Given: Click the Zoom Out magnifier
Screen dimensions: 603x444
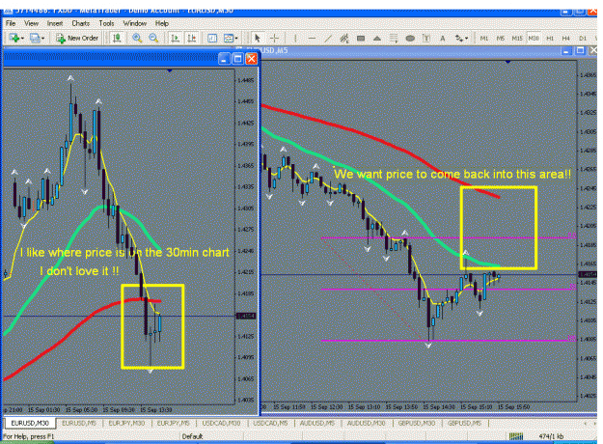Looking at the screenshot, I should (153, 38).
